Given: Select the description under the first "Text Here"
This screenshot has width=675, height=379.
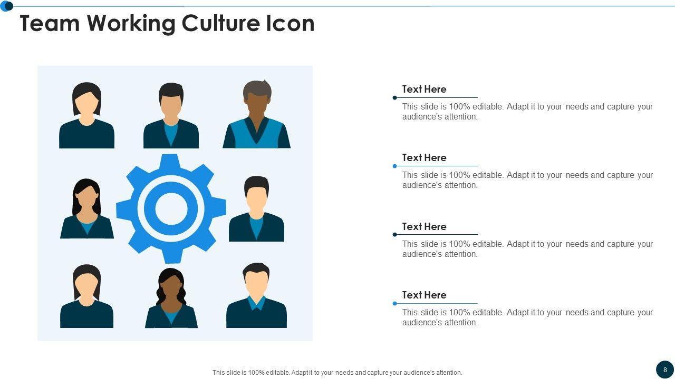Looking at the screenshot, I should (x=527, y=112).
